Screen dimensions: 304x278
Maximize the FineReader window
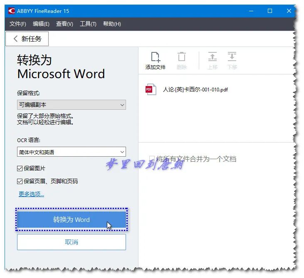click(x=269, y=11)
